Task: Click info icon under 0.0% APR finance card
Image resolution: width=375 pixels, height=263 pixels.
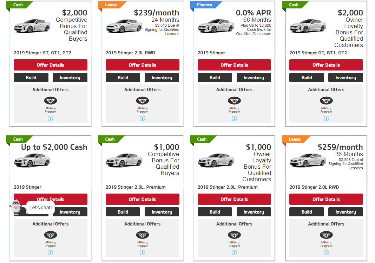Action: pyautogui.click(x=234, y=119)
